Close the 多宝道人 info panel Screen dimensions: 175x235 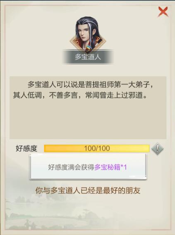163,12
